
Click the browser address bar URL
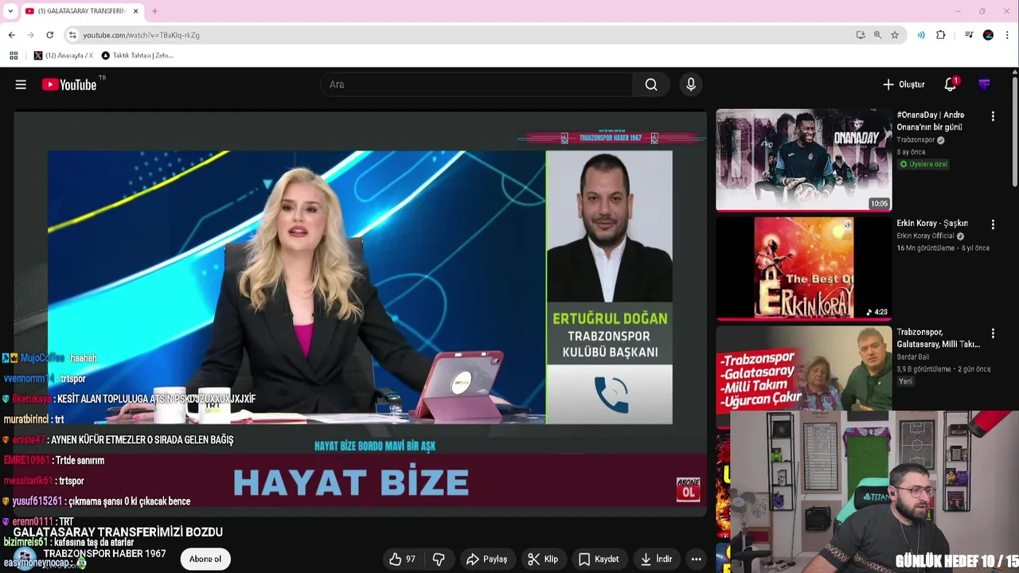click(141, 35)
